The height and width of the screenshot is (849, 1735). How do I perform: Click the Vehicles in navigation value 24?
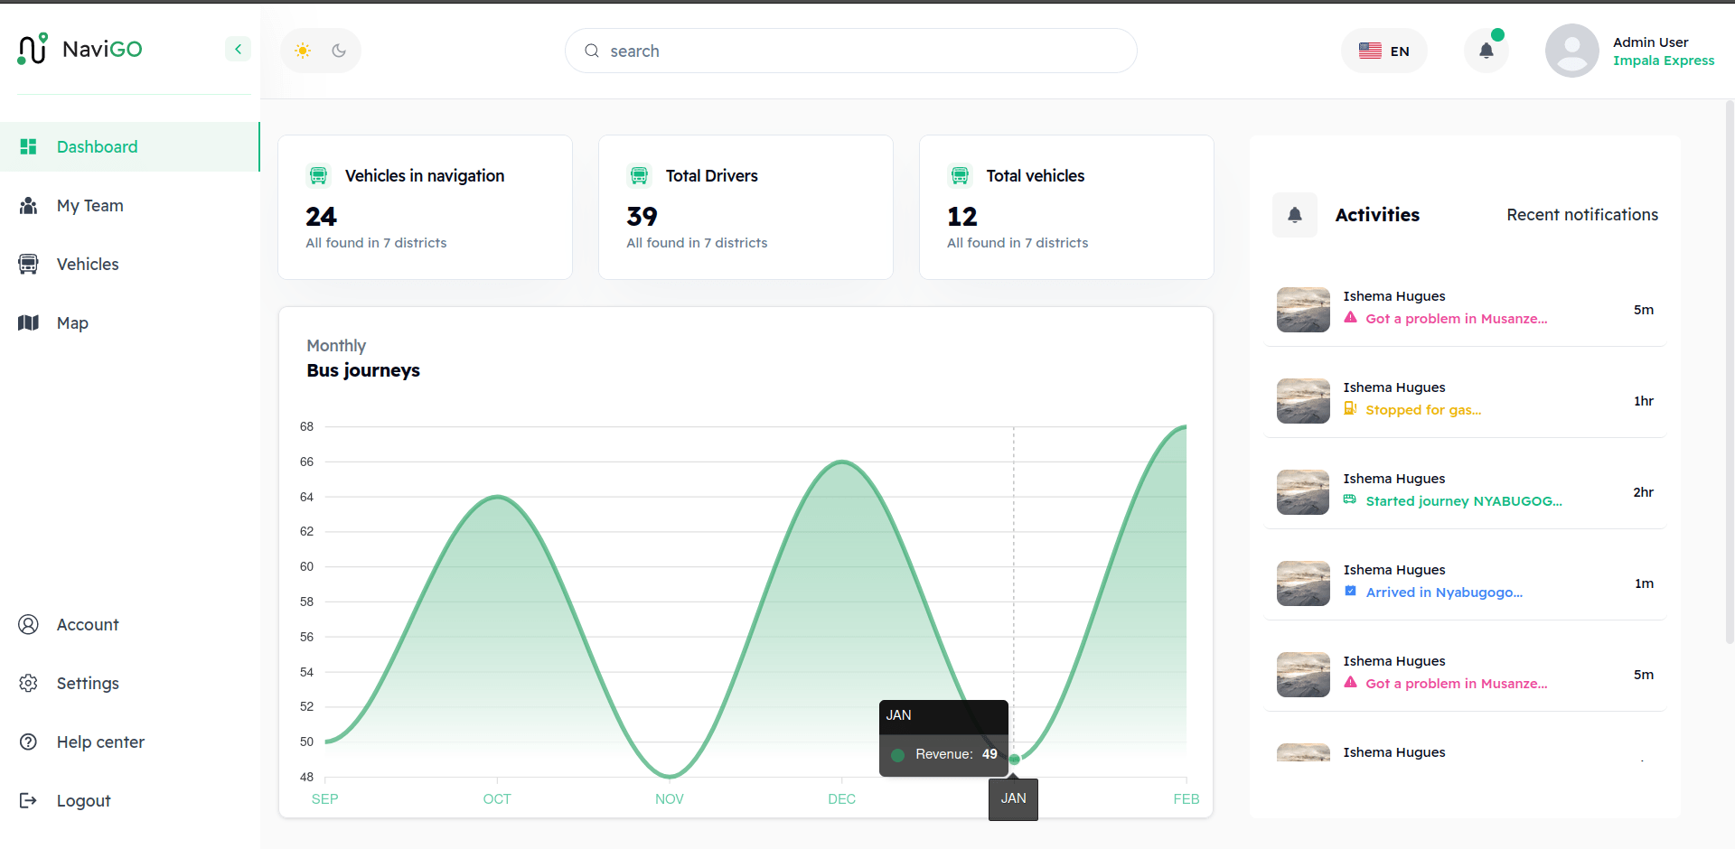321,217
